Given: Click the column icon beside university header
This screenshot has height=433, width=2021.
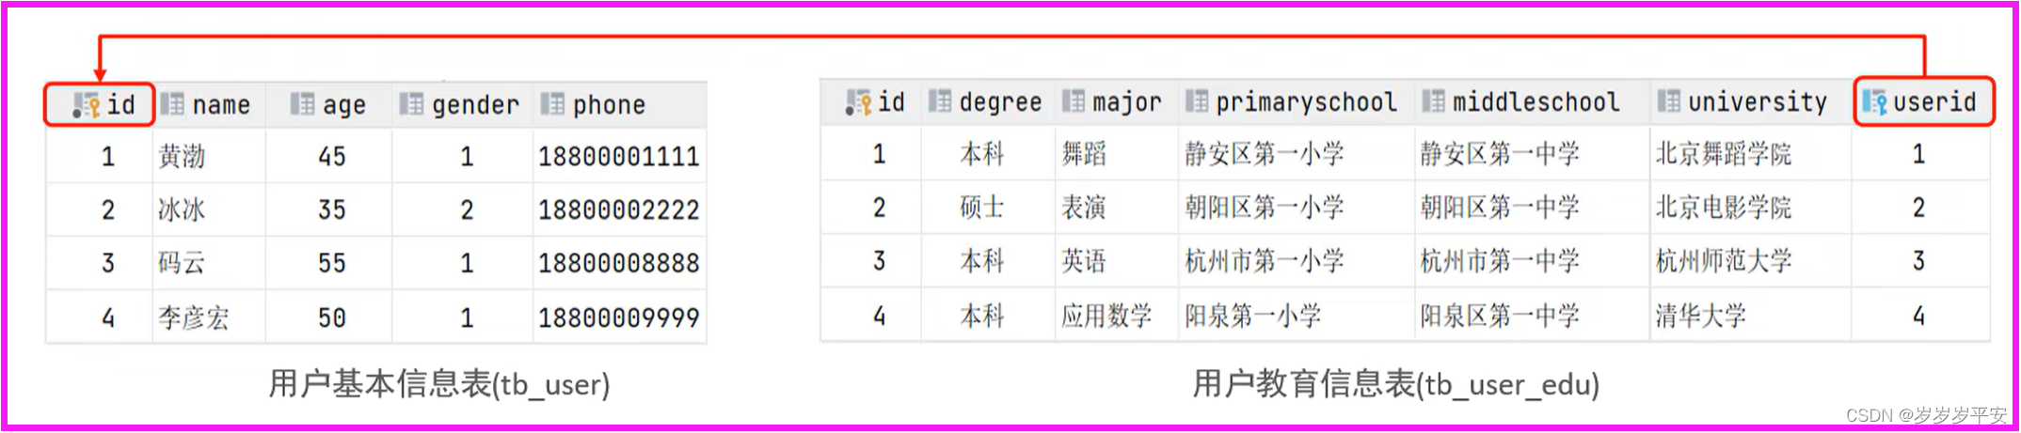Looking at the screenshot, I should (1668, 101).
